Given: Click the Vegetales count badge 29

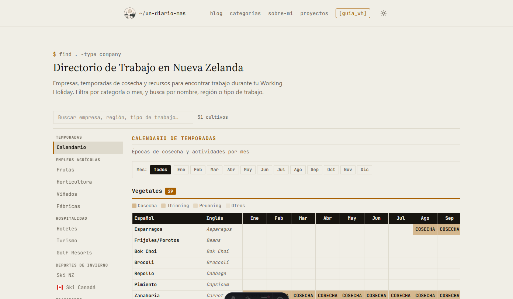Looking at the screenshot, I should [170, 191].
